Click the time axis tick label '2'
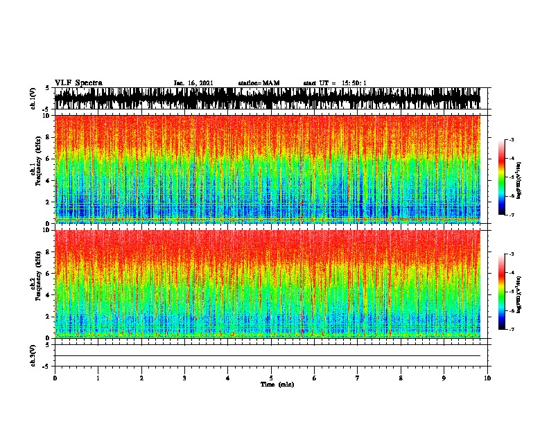Viewport: 549px width, 424px height. pos(141,378)
